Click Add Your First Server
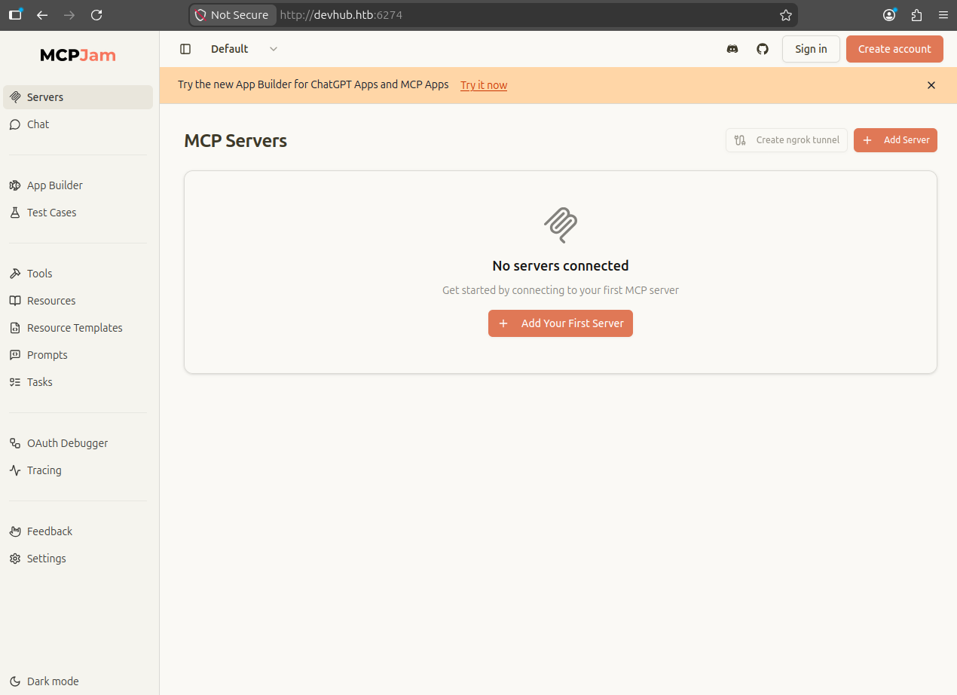The image size is (957, 695). pyautogui.click(x=561, y=323)
